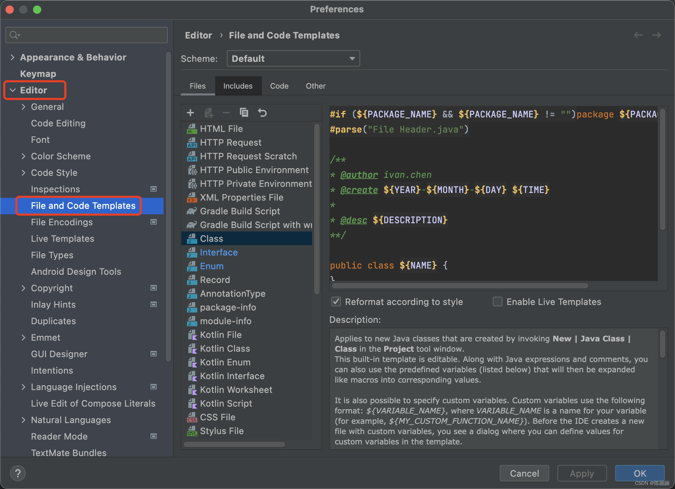Click the Remove Template minus icon
The image size is (675, 489).
coord(226,113)
